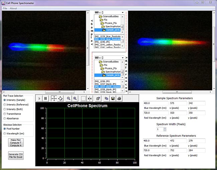Select the pan axes crosshair tool
Viewport: 217px width, 170px height.
click(54, 98)
